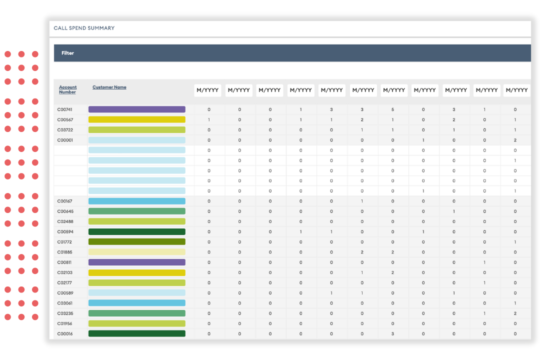
Task: Select the dark green bar for C00594
Action: tap(136, 232)
